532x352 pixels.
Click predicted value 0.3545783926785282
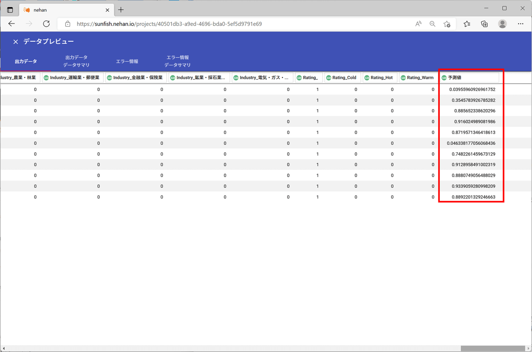click(x=473, y=100)
